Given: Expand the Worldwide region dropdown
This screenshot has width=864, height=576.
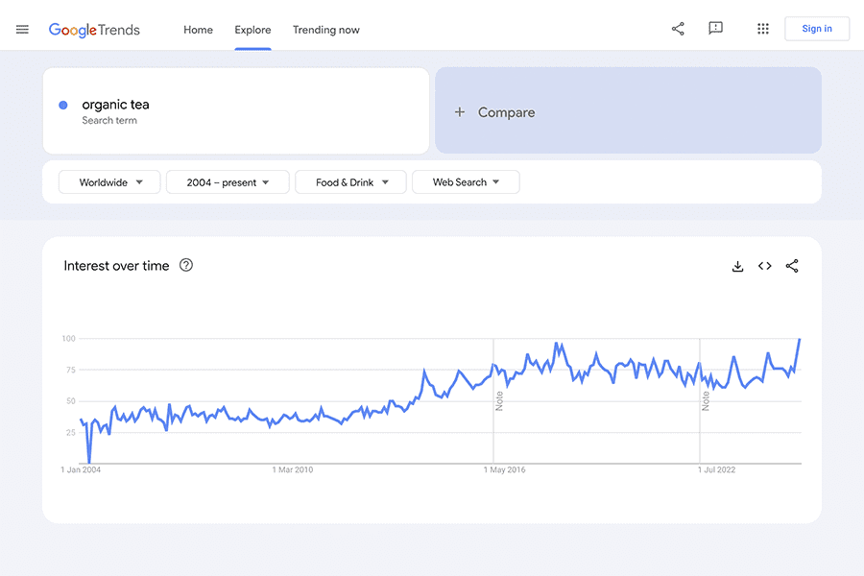Looking at the screenshot, I should point(108,182).
